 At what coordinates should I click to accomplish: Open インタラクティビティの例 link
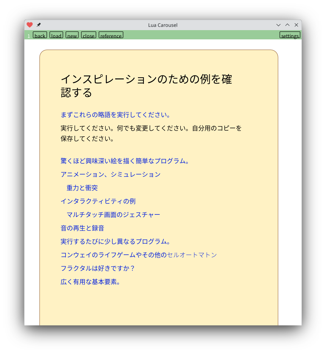[98, 201]
